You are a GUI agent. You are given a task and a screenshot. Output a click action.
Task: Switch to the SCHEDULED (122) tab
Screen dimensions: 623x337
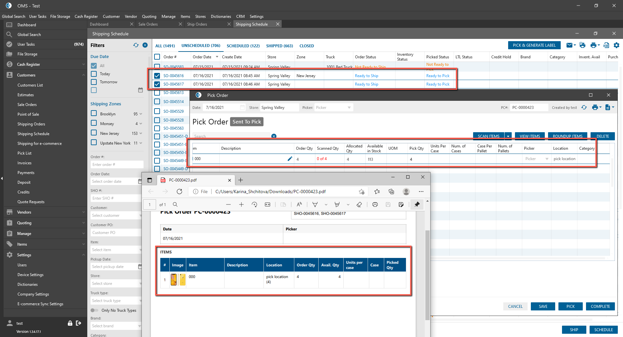[x=243, y=46]
